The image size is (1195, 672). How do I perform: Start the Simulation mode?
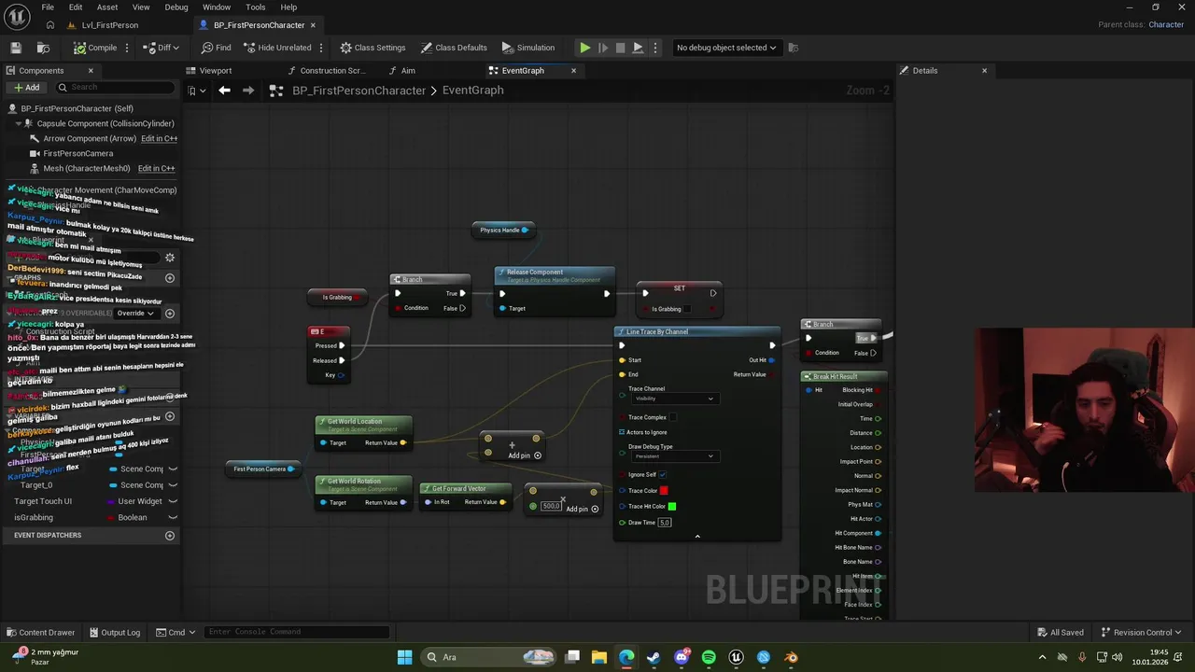[x=527, y=48]
